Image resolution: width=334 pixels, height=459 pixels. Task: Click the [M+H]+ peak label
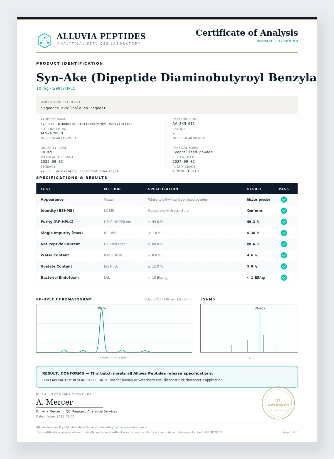coord(260,309)
